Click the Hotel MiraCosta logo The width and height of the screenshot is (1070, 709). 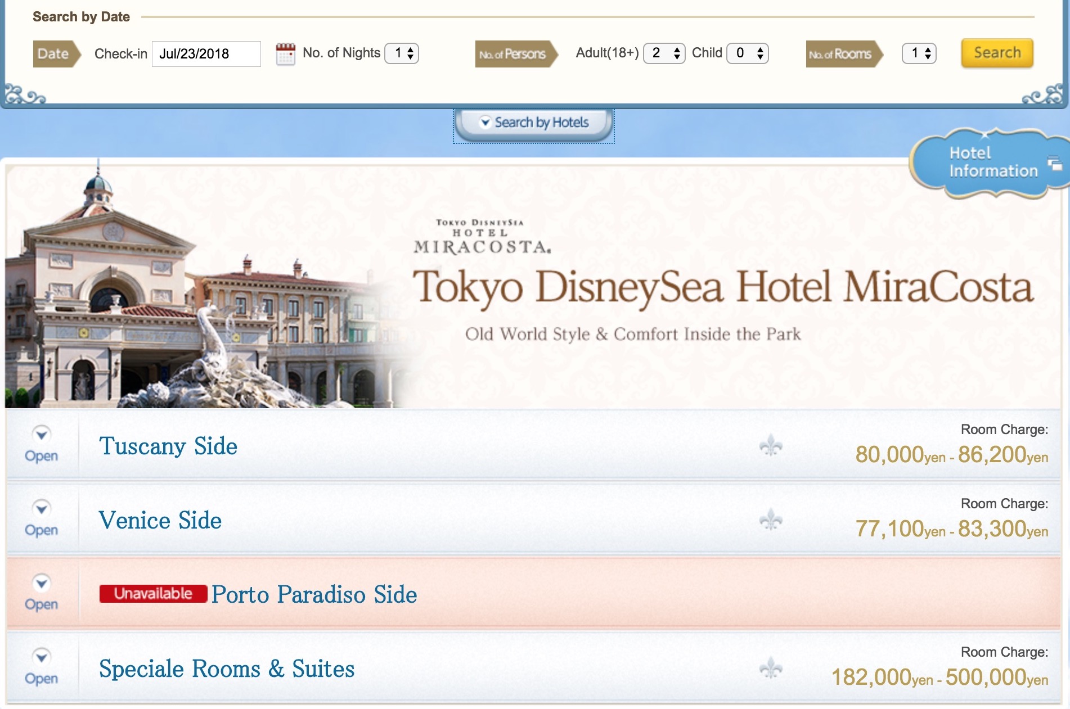click(x=482, y=237)
